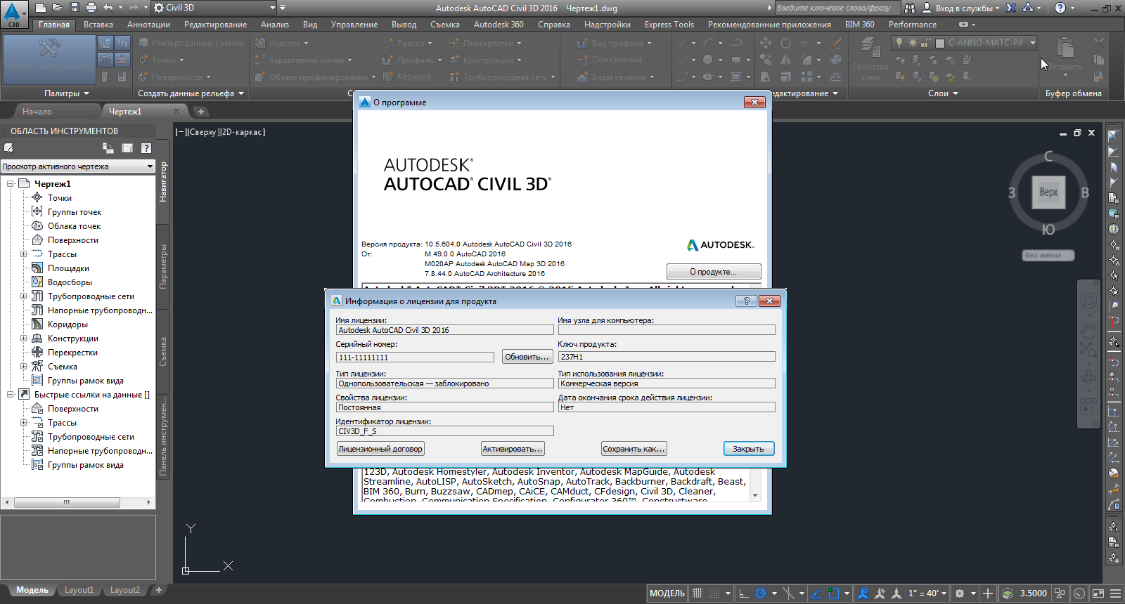Click the Layer Properties icon
This screenshot has width=1125, height=604.
click(870, 48)
